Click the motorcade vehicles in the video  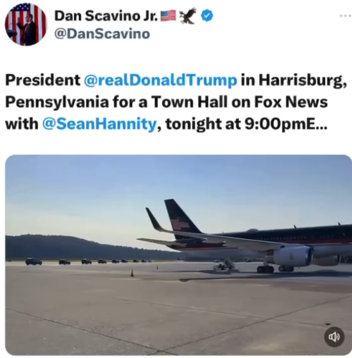88,261
